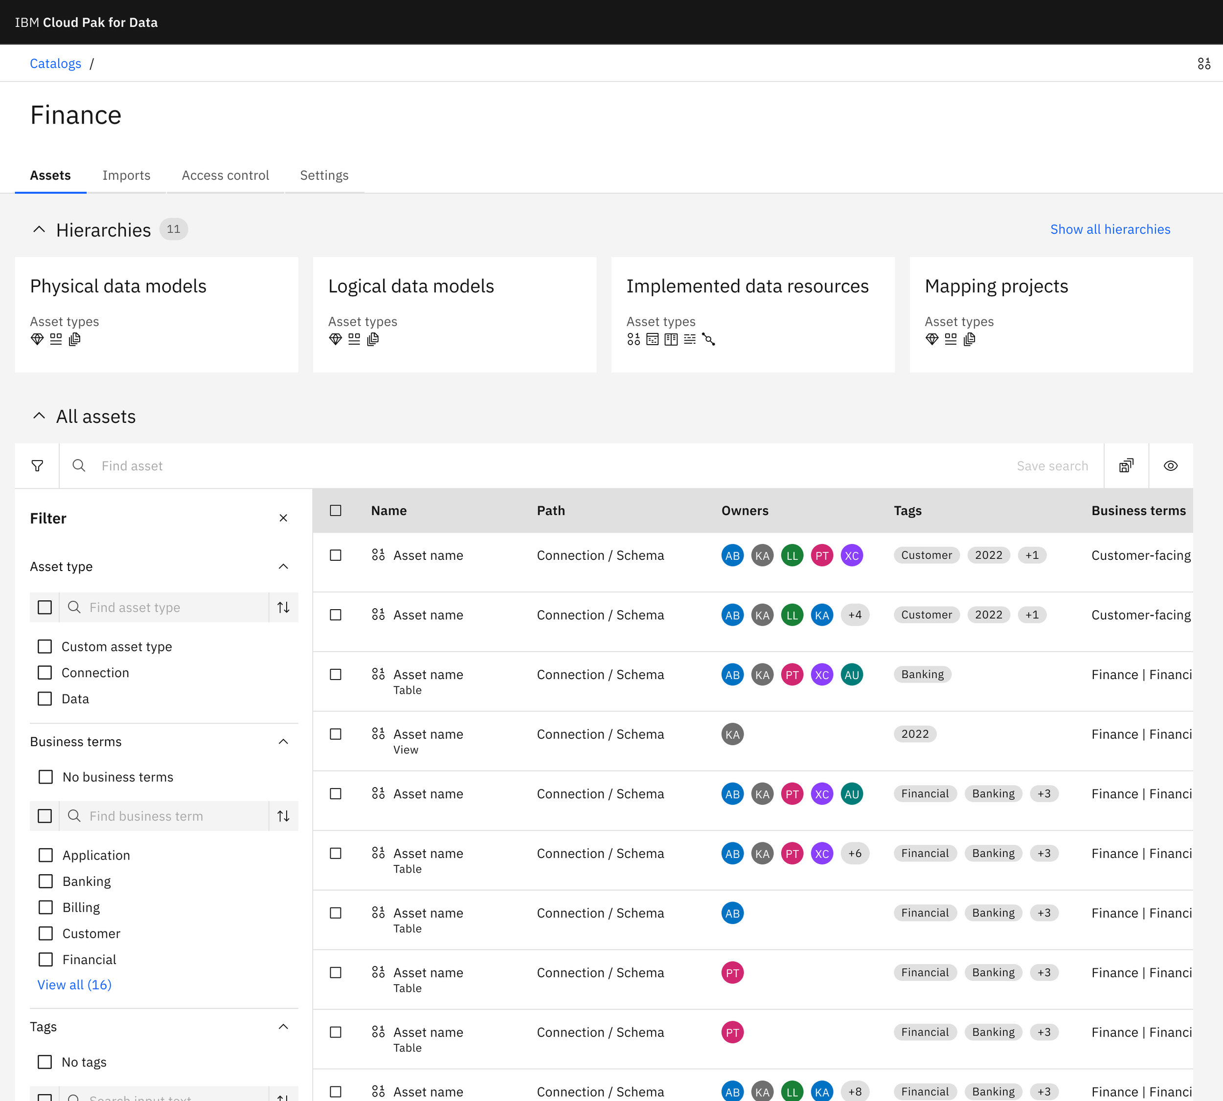Tick the Banking business term filter
The height and width of the screenshot is (1101, 1223).
tap(45, 881)
